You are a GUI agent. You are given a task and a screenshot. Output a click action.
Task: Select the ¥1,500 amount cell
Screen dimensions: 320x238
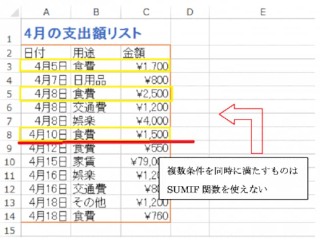pyautogui.click(x=146, y=134)
